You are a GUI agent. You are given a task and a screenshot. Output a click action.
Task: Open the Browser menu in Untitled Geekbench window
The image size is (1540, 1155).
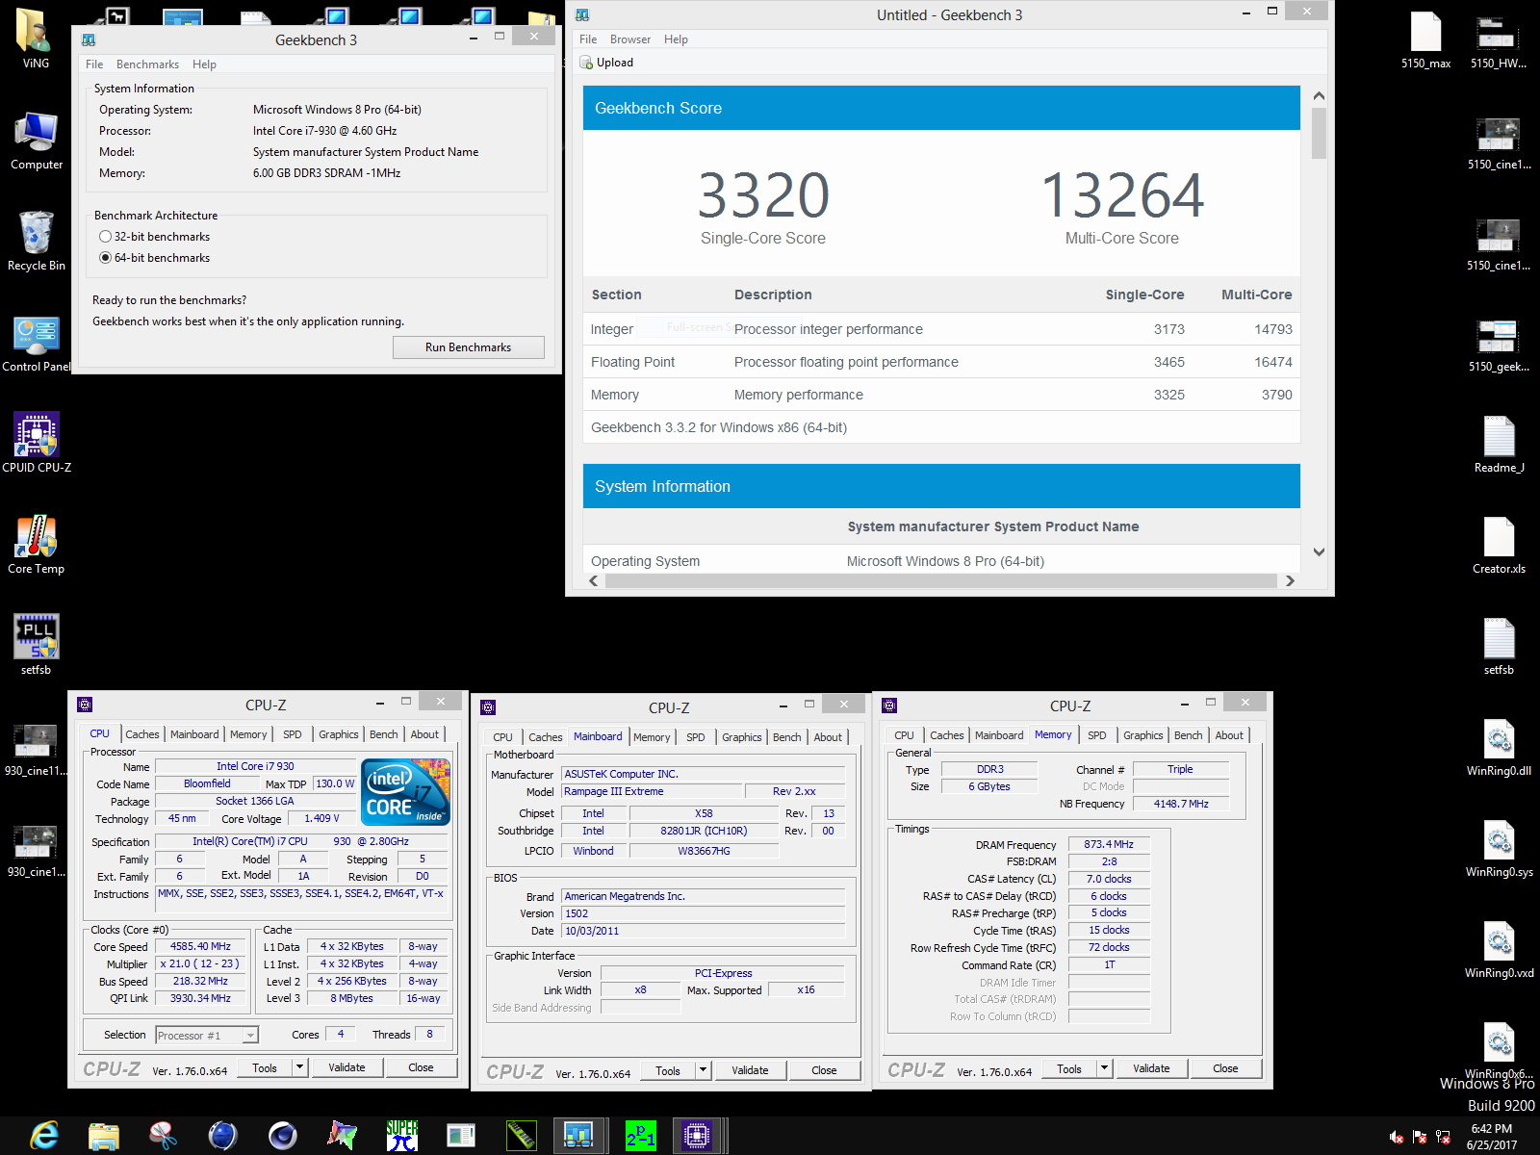pyautogui.click(x=630, y=39)
